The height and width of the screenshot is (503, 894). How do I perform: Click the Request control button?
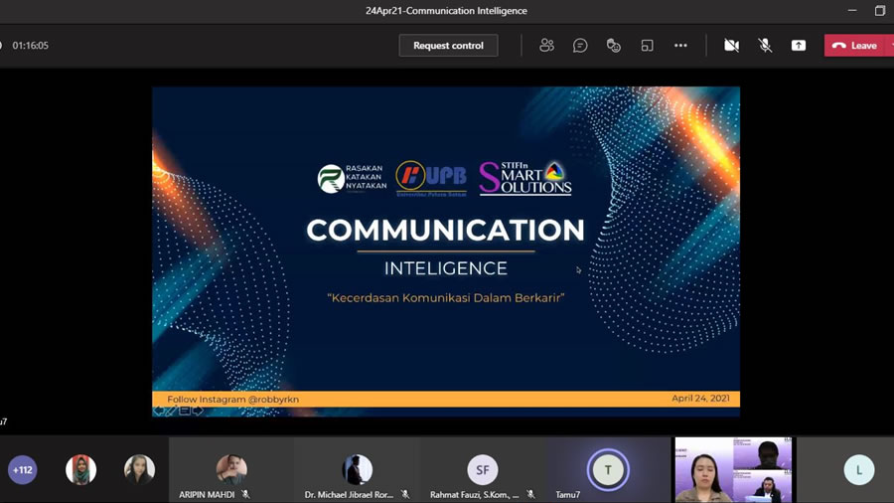tap(448, 46)
